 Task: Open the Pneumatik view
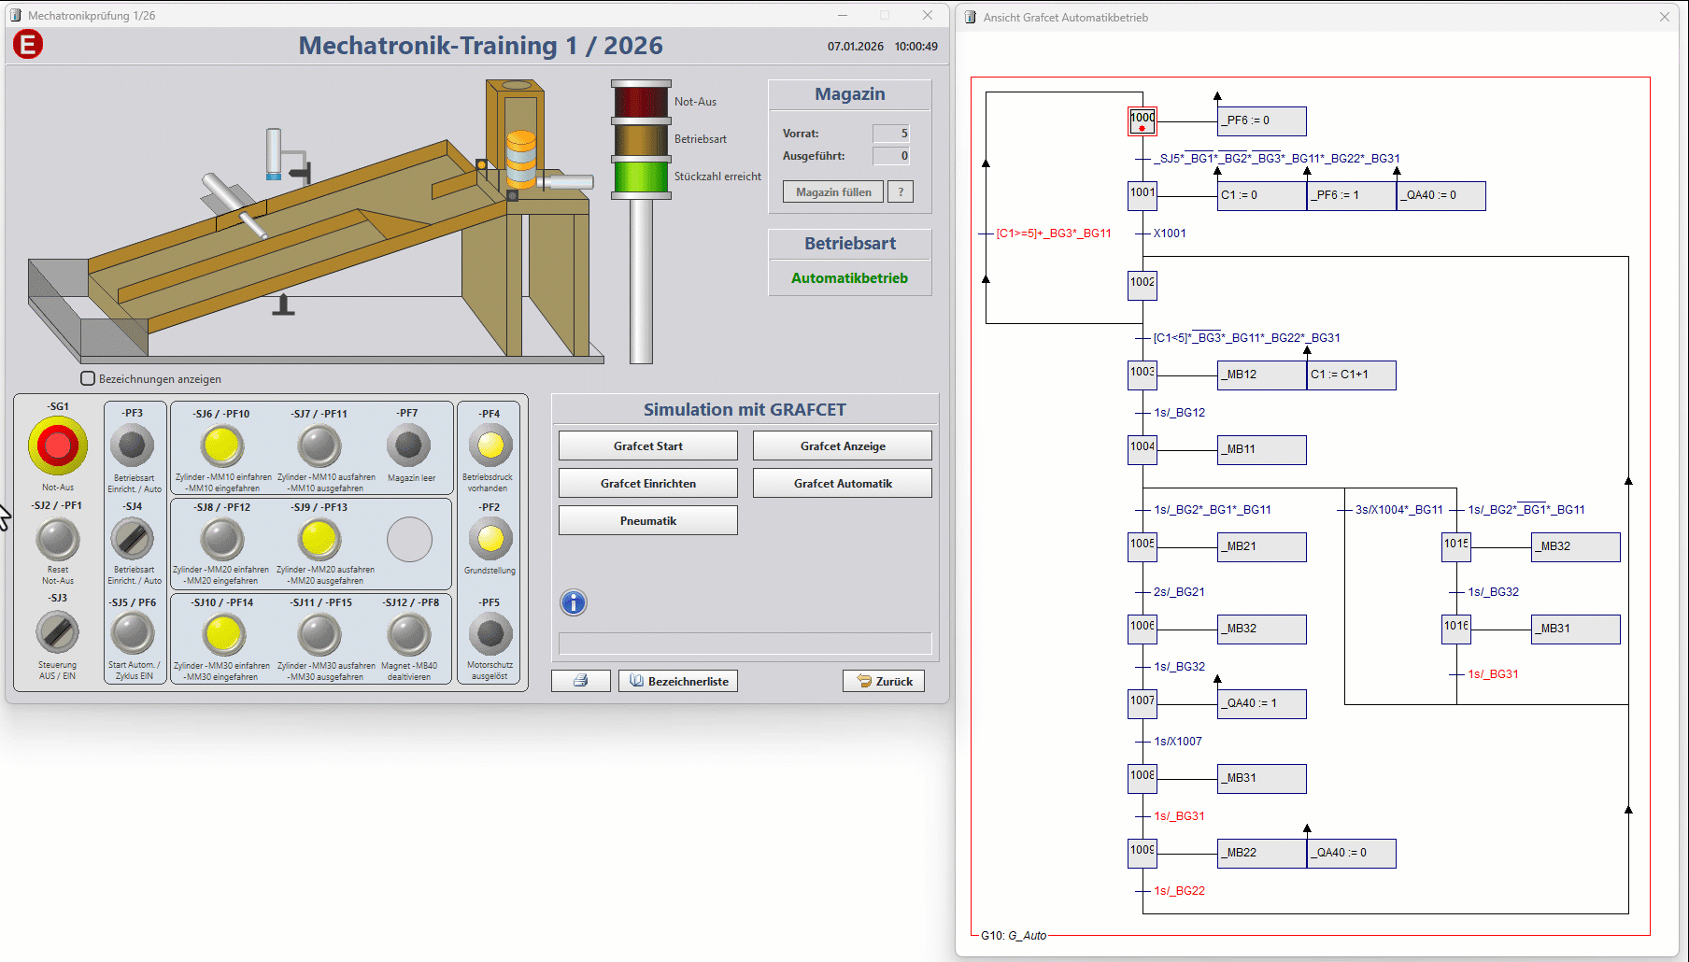click(x=647, y=520)
